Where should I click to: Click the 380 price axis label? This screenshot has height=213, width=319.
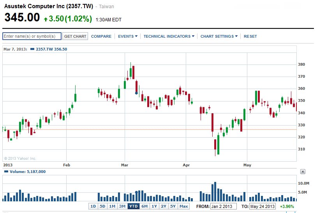pyautogui.click(x=301, y=65)
